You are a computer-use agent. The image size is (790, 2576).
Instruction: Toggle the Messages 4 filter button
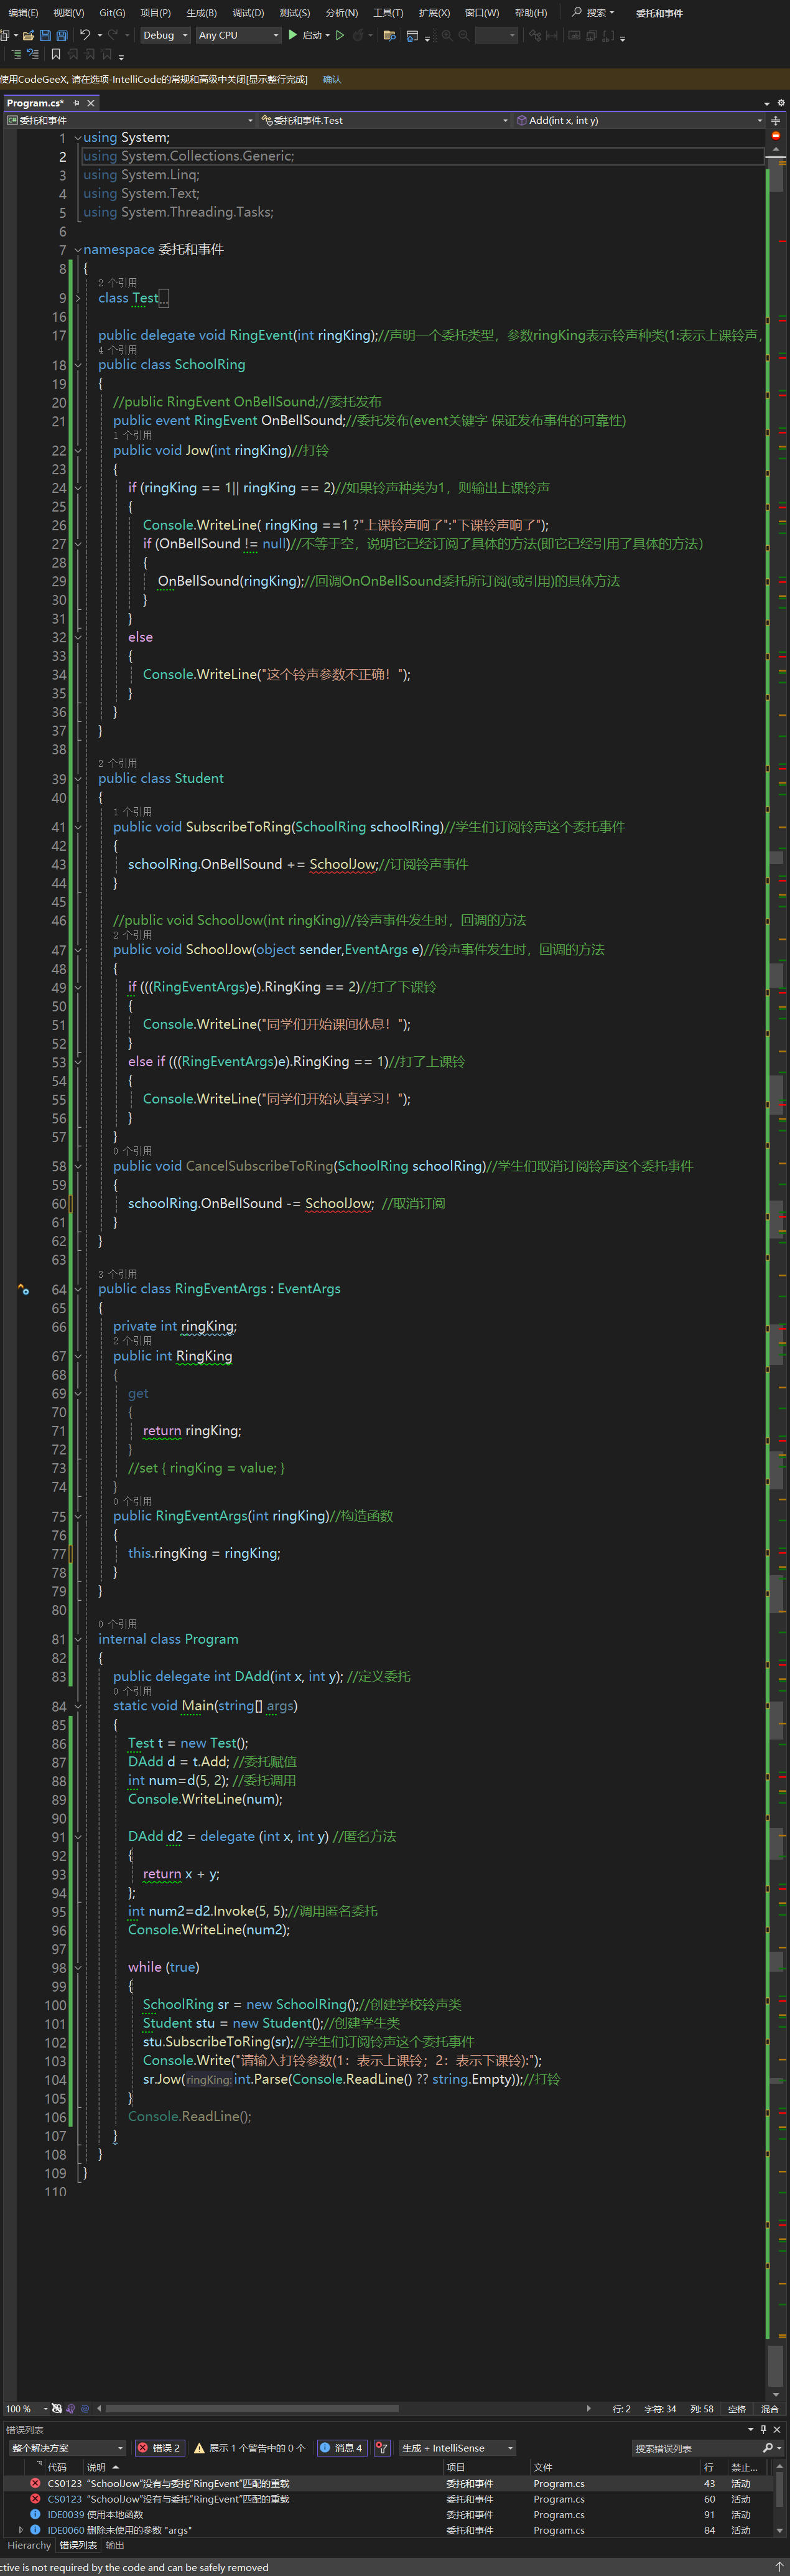342,2448
